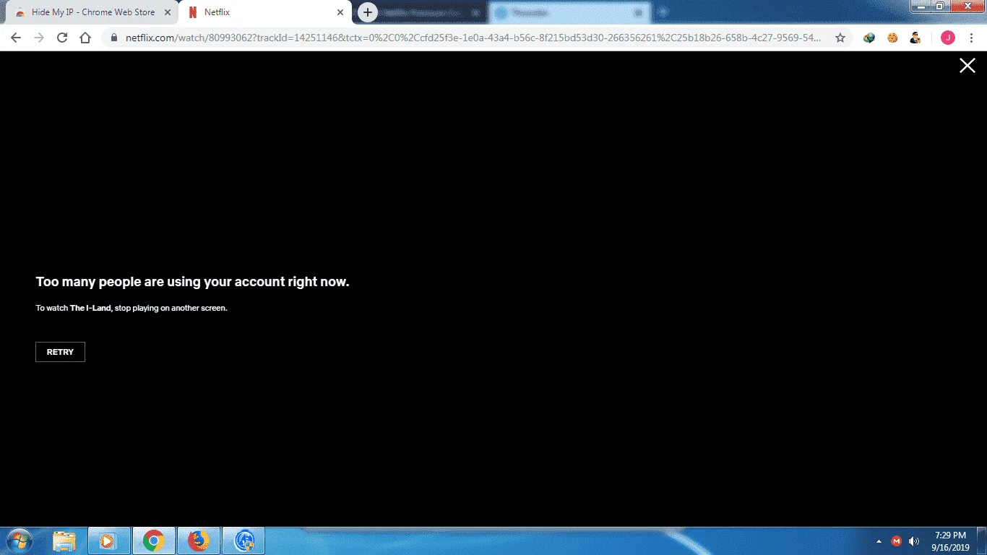Close the Netflix tab
This screenshot has width=987, height=555.
(x=340, y=12)
